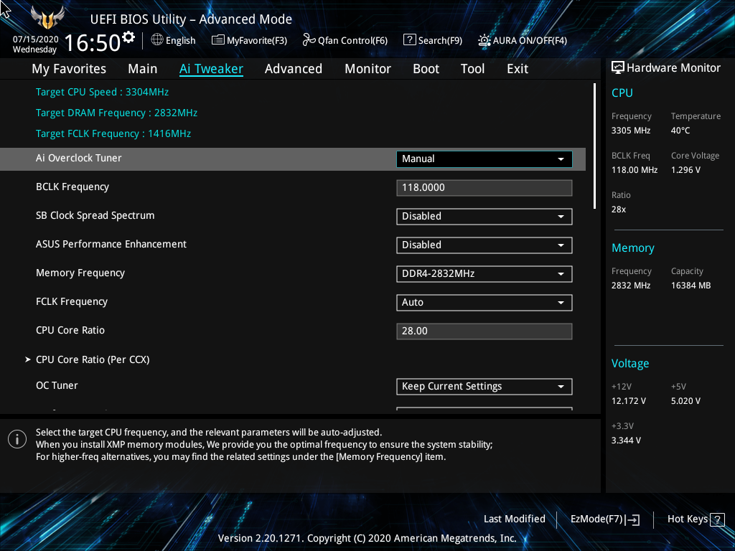Open ASUS Performance Enhancement dropdown

(484, 245)
